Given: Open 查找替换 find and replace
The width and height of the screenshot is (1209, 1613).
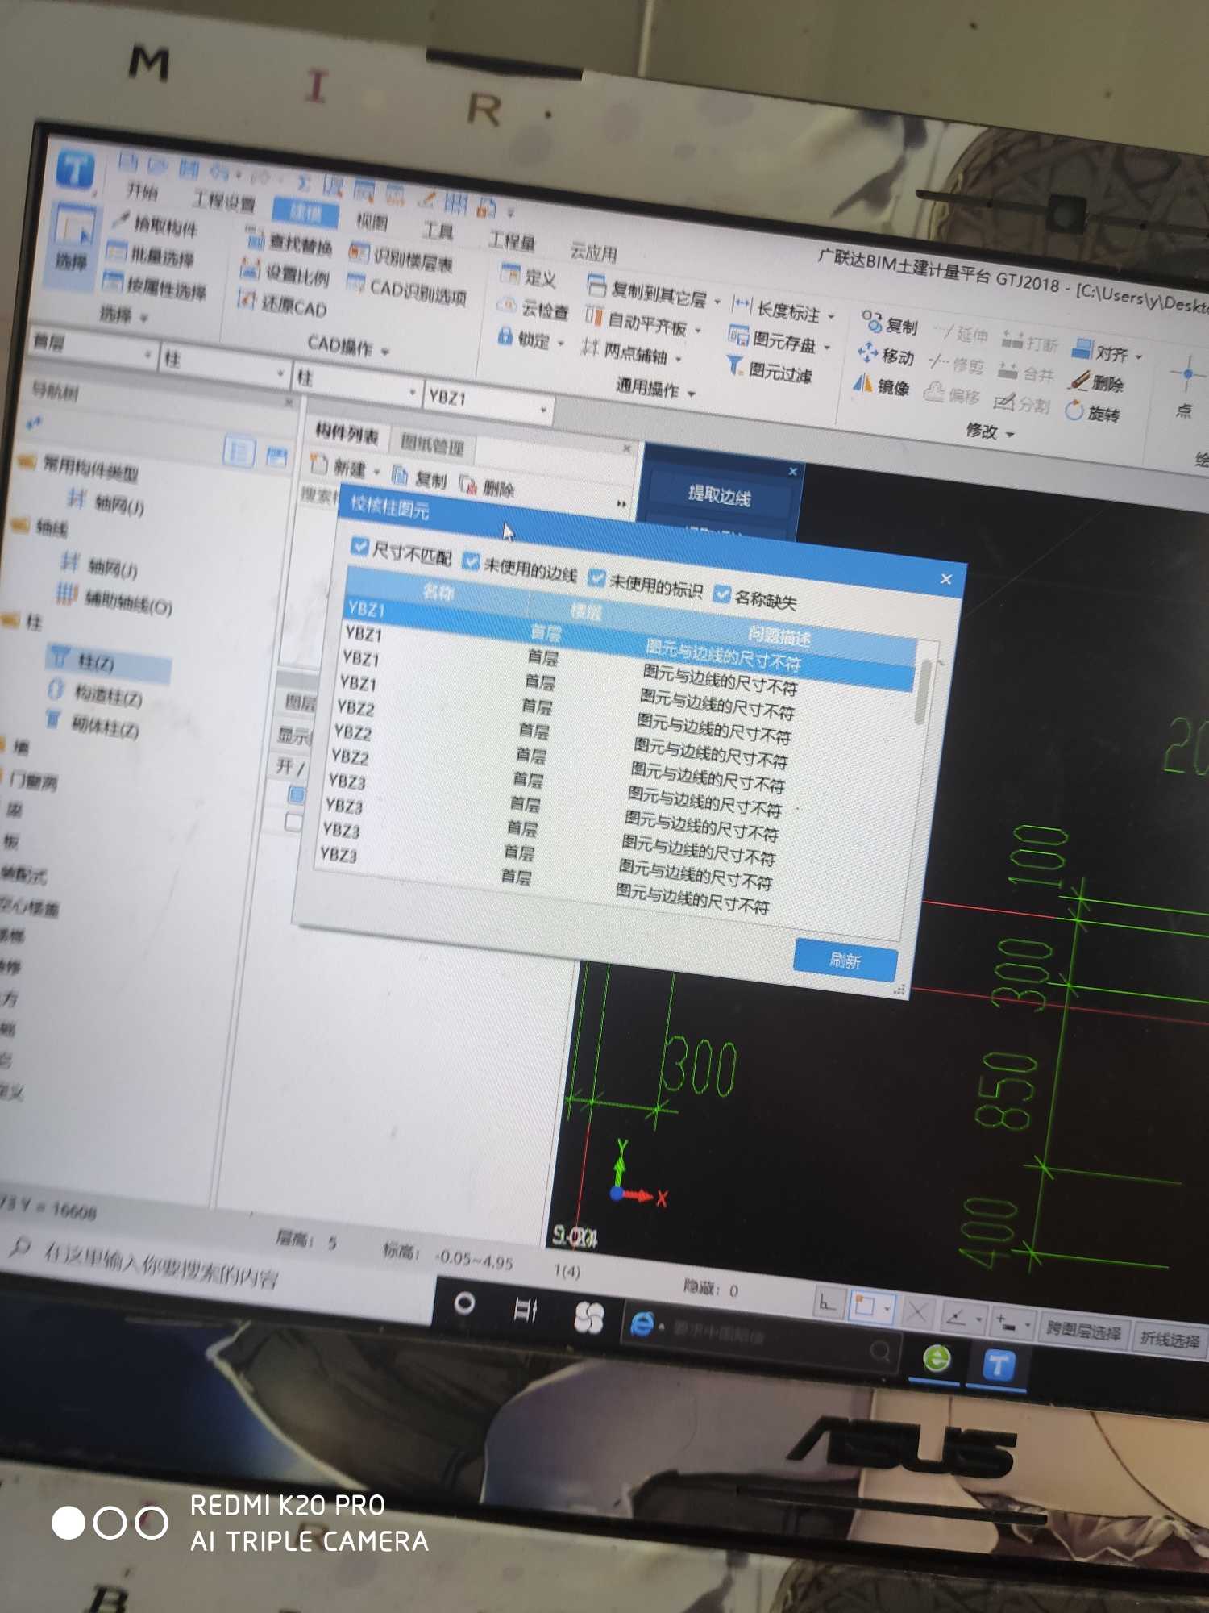Looking at the screenshot, I should [x=289, y=241].
